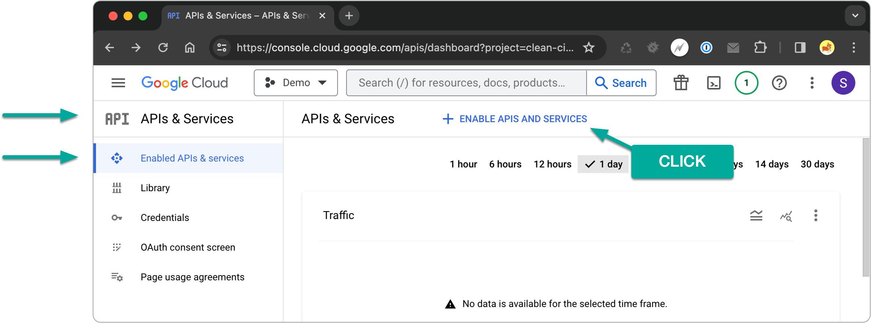Open the 1Password extension icon

pos(706,48)
